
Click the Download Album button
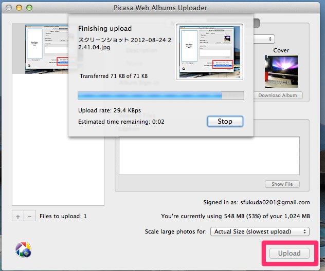278,95
